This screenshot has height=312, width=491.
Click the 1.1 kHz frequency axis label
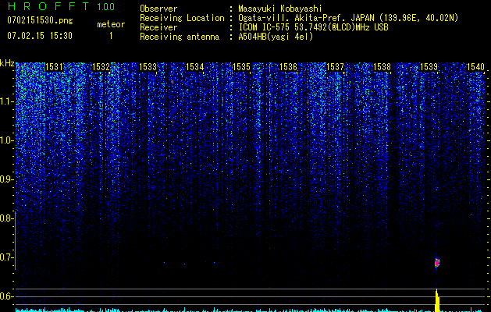pyautogui.click(x=5, y=101)
